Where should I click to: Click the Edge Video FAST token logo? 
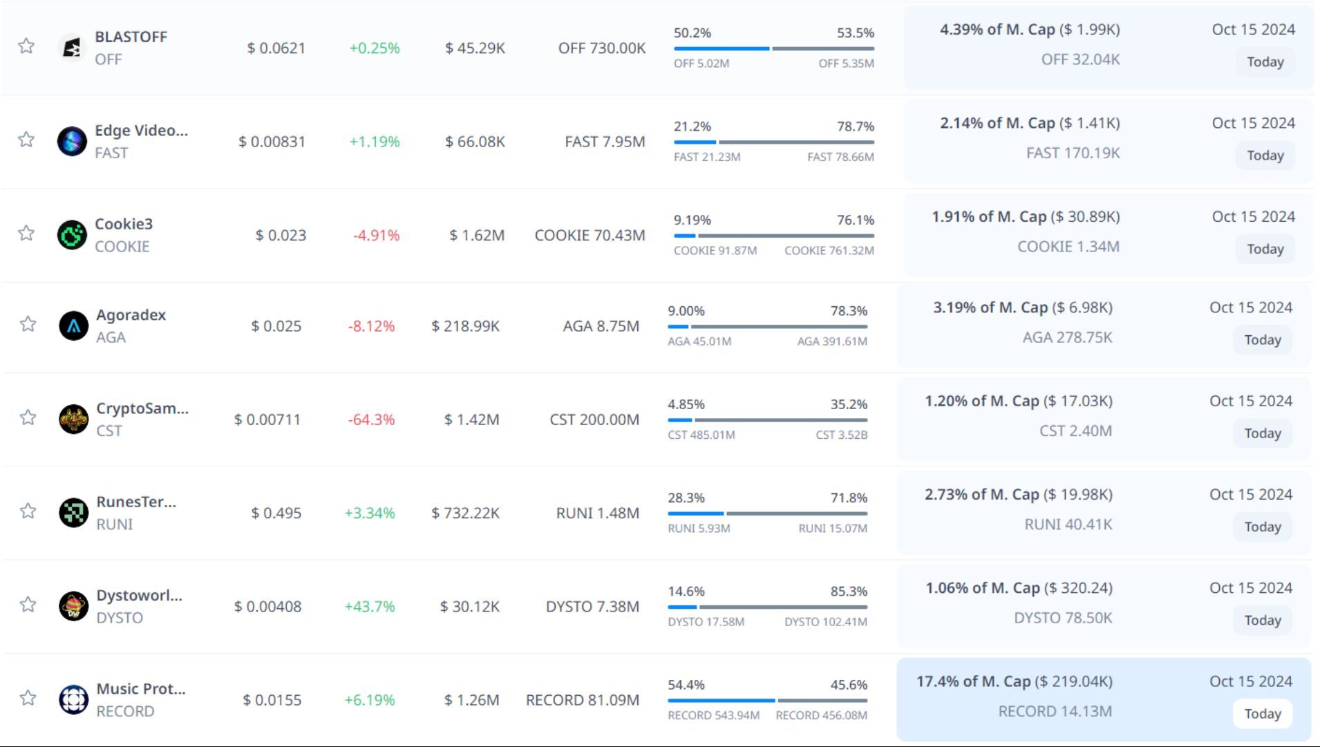[x=71, y=142]
